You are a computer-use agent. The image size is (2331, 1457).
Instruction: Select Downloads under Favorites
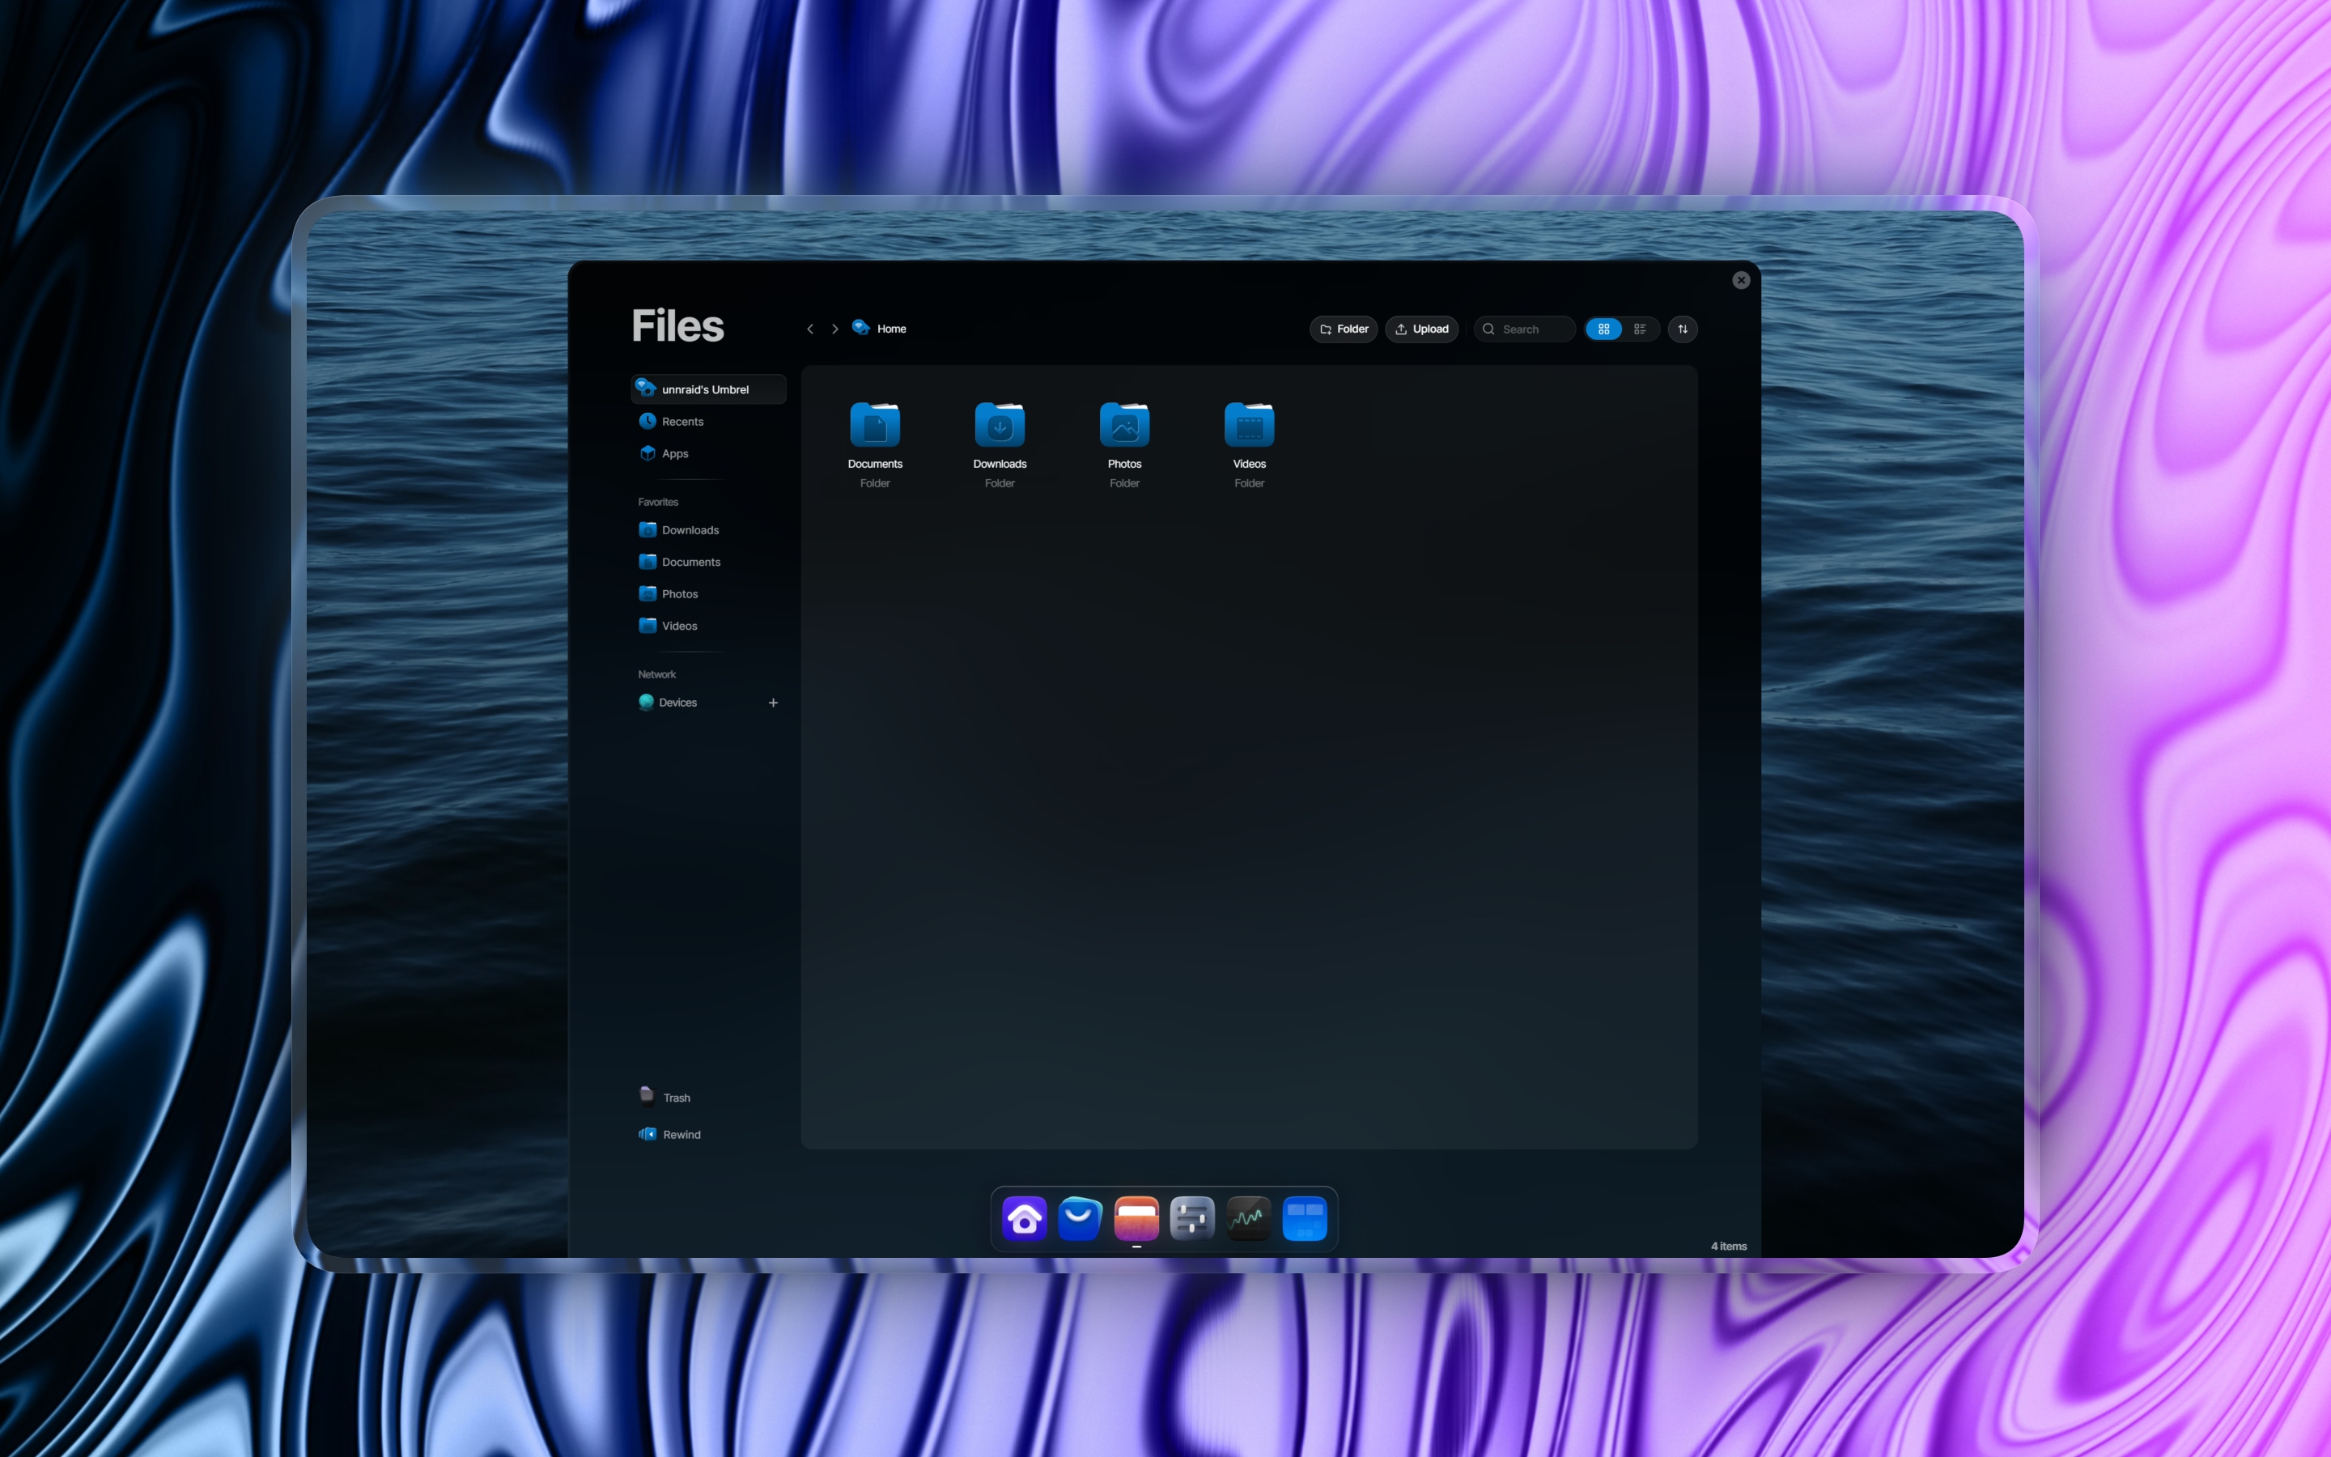tap(690, 529)
